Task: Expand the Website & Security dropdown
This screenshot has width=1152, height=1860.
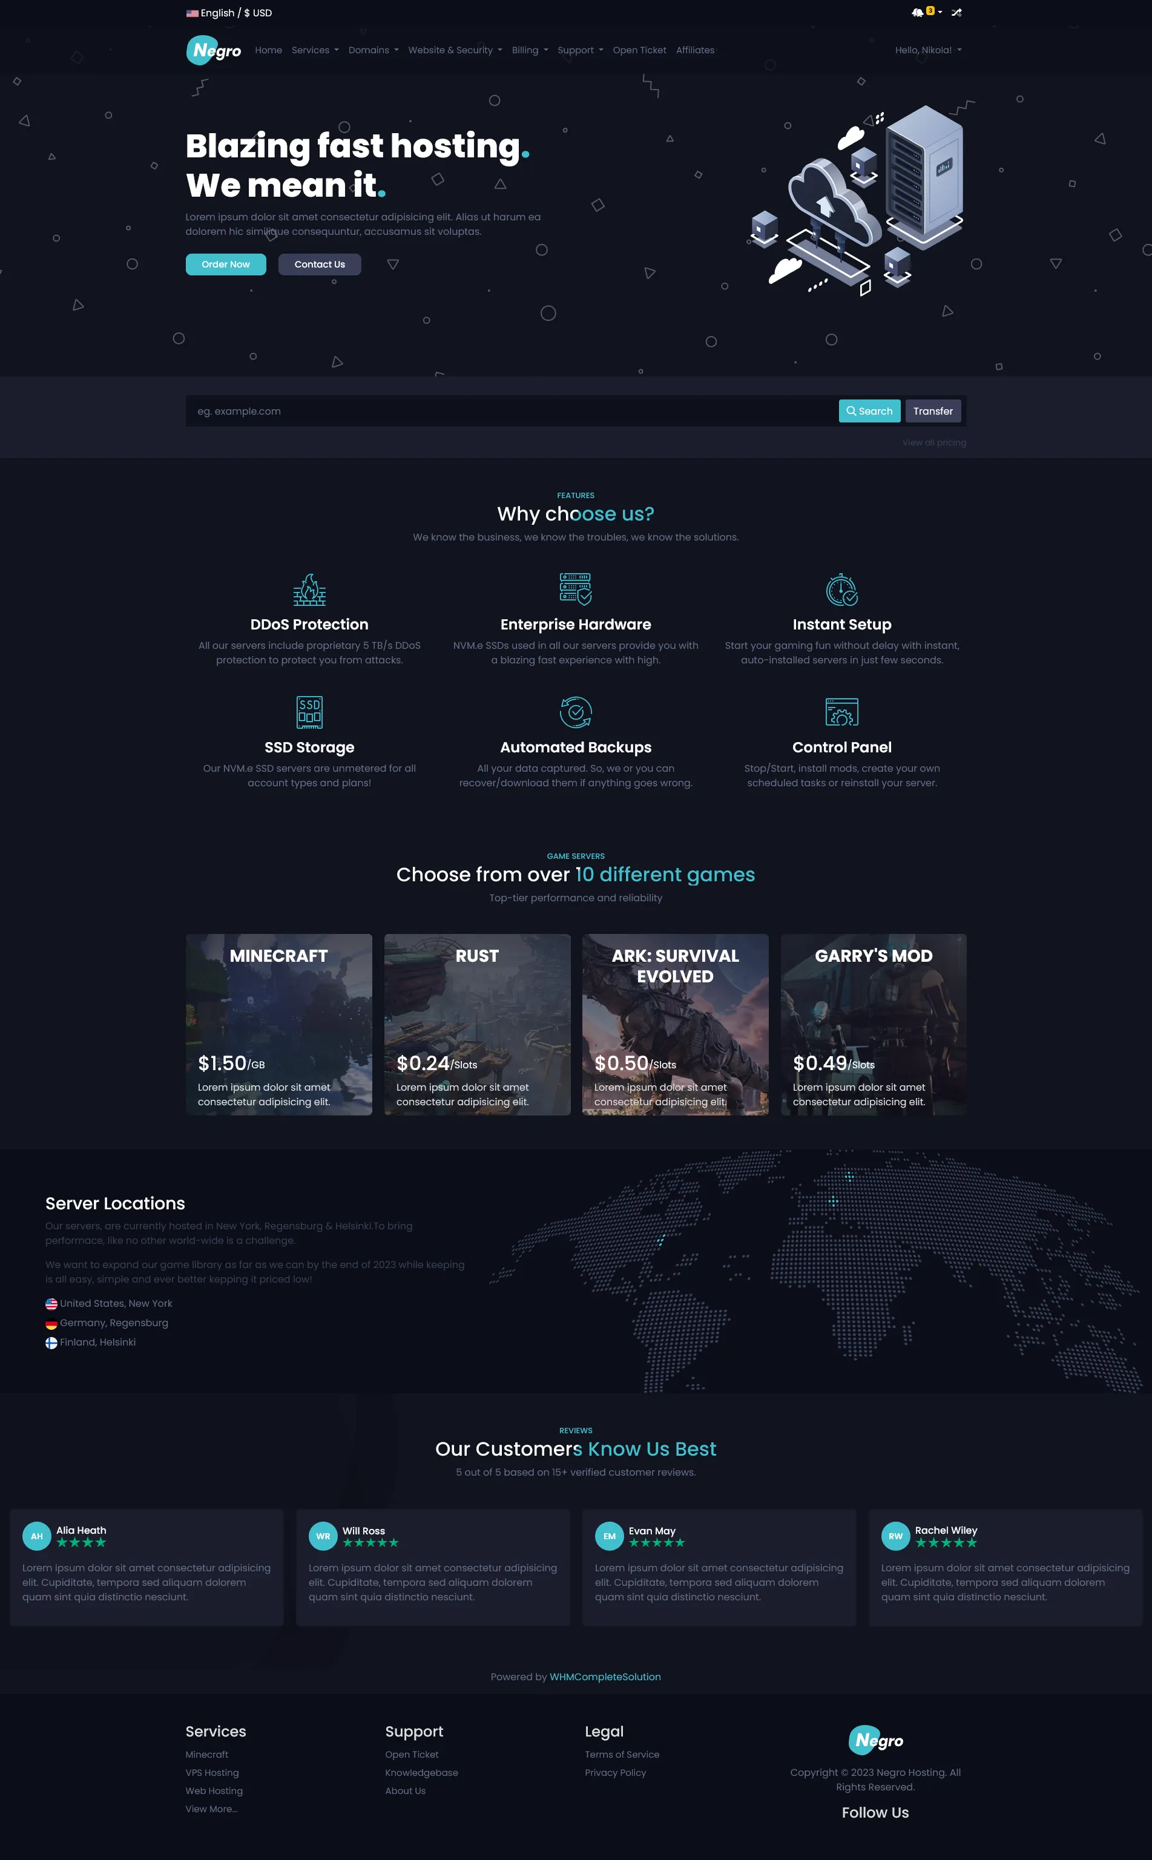Action: click(x=455, y=50)
